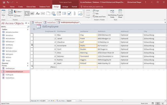This screenshot has height=105, width=167.
Task: Click the record Search field
Action: (71, 101)
